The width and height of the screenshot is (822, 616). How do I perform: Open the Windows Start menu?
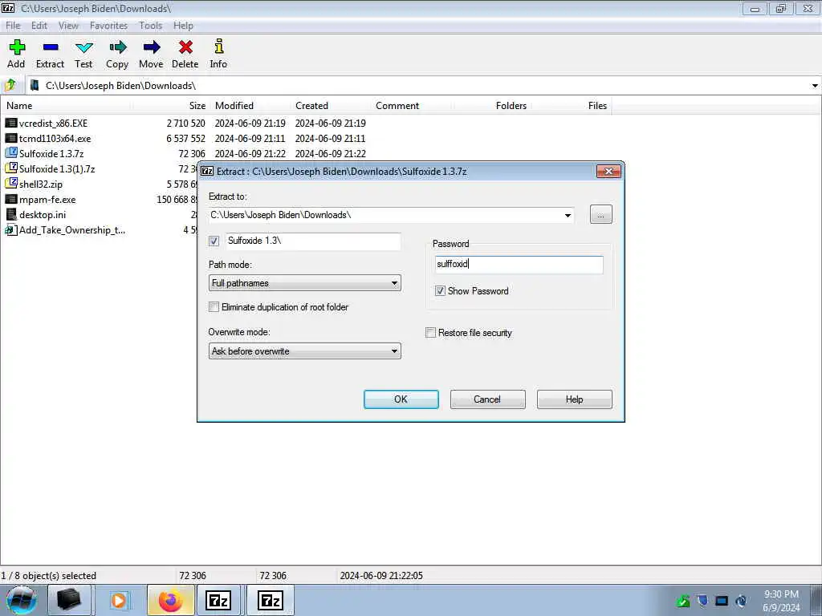click(x=21, y=600)
